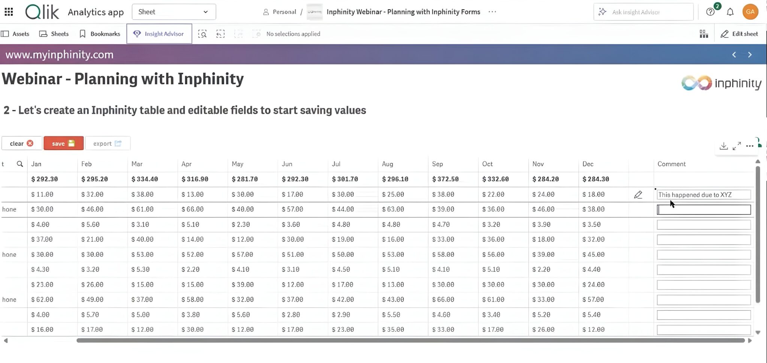Image resolution: width=767 pixels, height=363 pixels.
Task: Open the app launcher grid menu
Action: 9,12
